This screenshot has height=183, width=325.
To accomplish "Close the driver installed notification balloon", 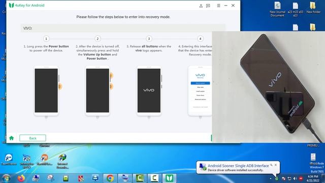I will point(276,165).
